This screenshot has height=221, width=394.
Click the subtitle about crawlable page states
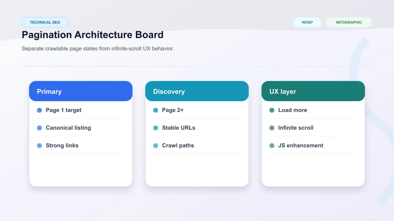coord(98,49)
